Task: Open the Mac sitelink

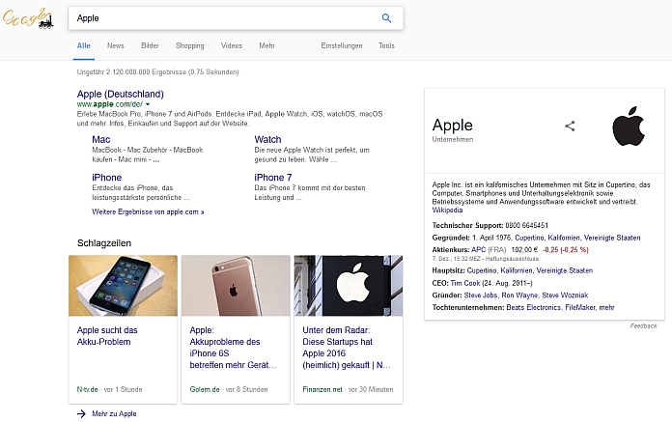Action: pyautogui.click(x=101, y=139)
